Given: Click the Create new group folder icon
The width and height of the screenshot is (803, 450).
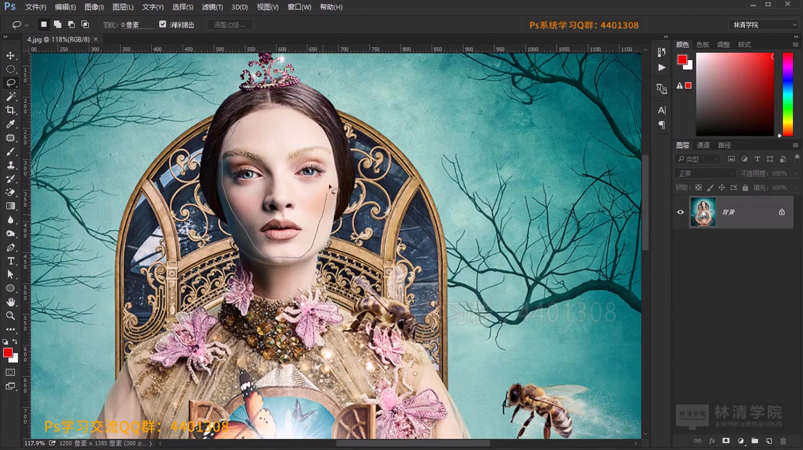Looking at the screenshot, I should click(x=755, y=441).
